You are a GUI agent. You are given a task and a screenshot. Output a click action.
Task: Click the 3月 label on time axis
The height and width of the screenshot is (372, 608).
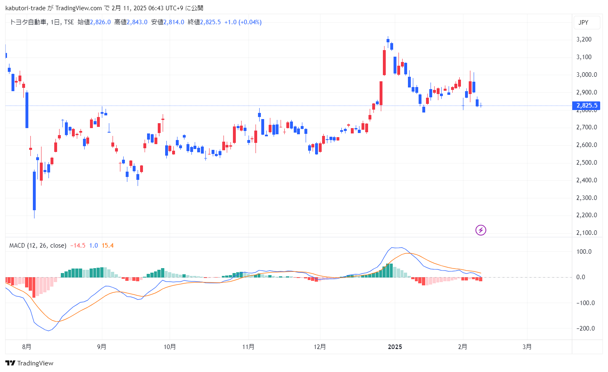(527, 347)
